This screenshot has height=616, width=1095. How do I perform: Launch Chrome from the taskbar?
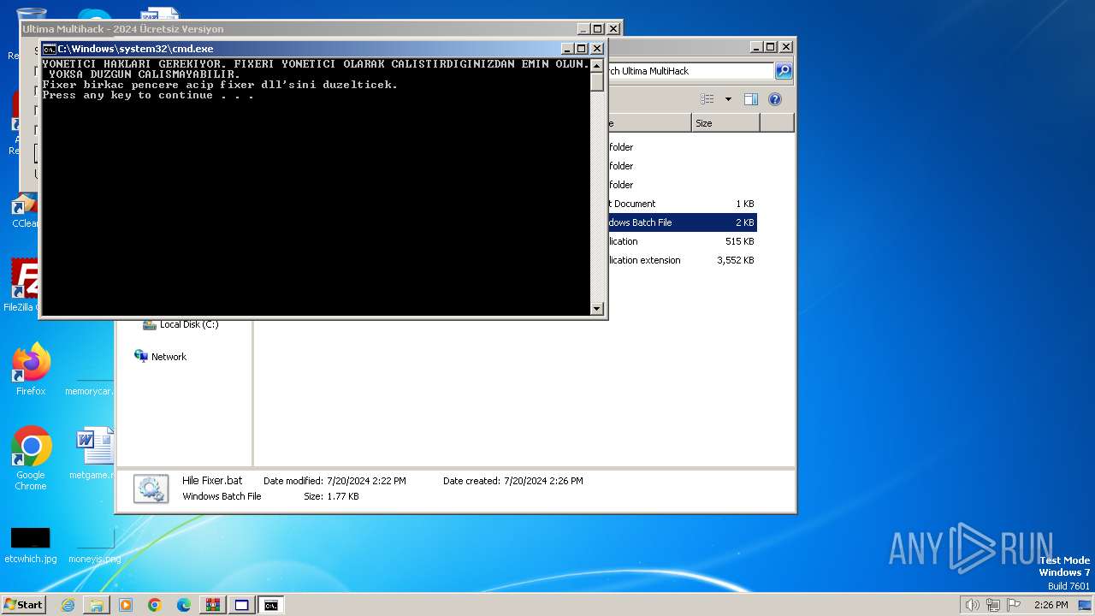tap(155, 605)
